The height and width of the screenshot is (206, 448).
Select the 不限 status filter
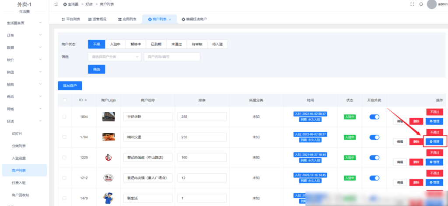pos(97,44)
